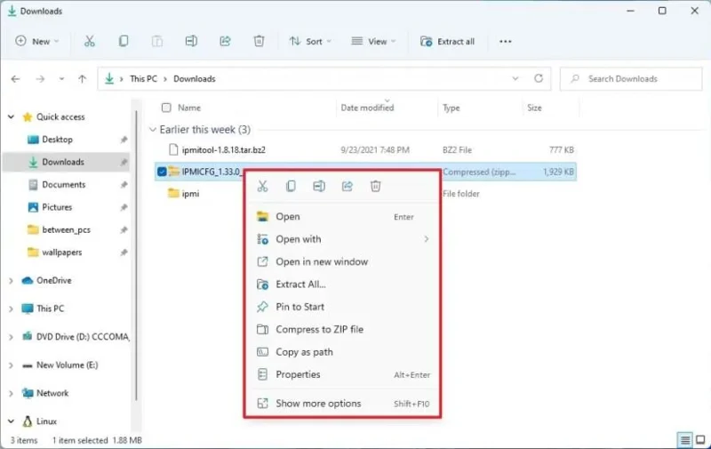Click the Copy icon in the top toolbar
711x449 pixels.
[124, 41]
